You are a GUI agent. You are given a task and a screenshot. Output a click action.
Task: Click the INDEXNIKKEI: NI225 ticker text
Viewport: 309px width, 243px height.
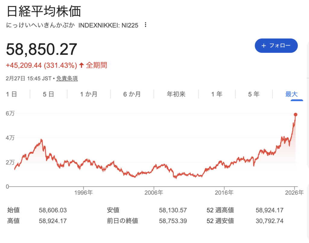click(x=108, y=25)
